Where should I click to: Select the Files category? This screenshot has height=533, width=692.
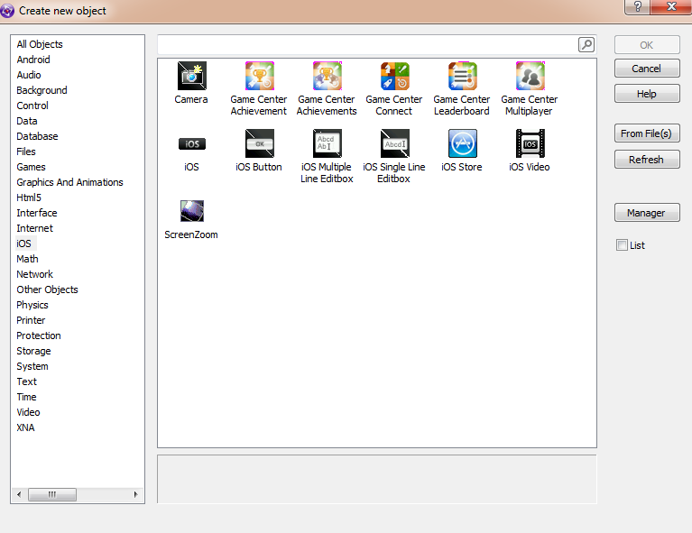point(26,152)
